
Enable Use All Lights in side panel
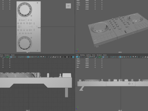(x=128, y=57)
